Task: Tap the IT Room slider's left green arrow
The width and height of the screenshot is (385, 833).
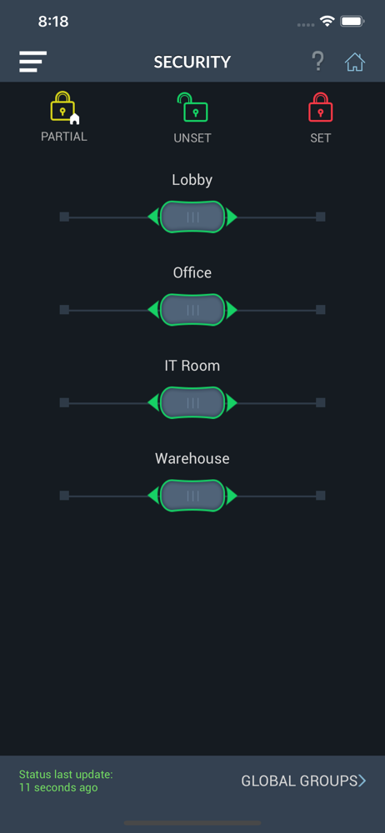Action: click(x=153, y=402)
